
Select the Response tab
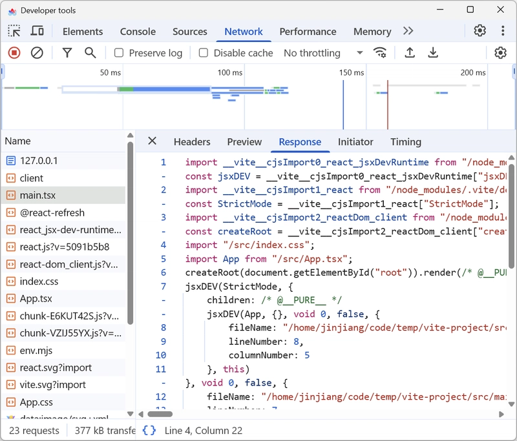pyautogui.click(x=300, y=141)
